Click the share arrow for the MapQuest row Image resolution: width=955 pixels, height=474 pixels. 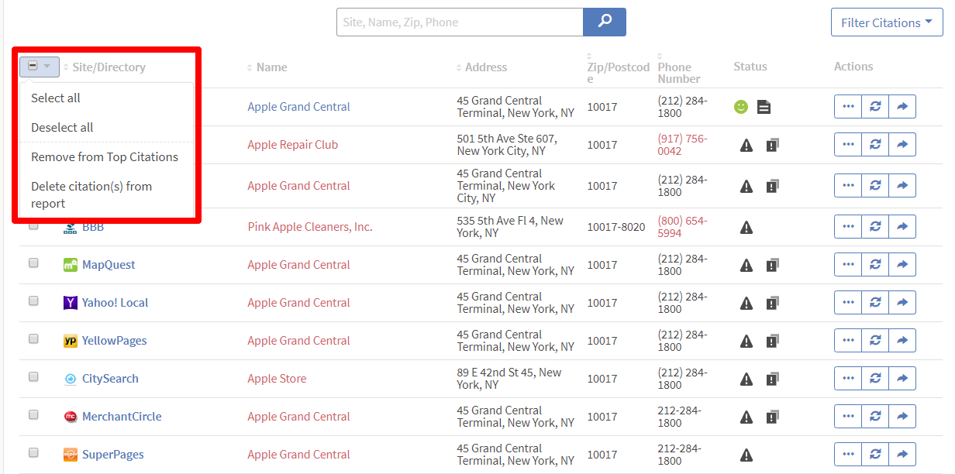pos(902,265)
